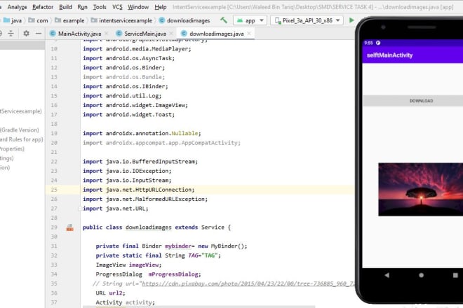The width and height of the screenshot is (463, 308).
Task: Click the com folder breadcrumb
Action: pyautogui.click(x=39, y=20)
